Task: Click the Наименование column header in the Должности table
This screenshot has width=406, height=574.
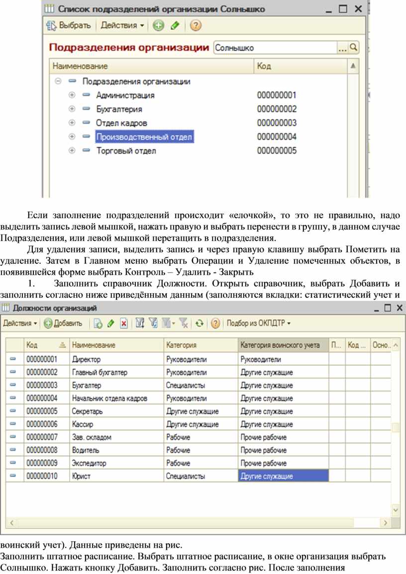Action: pyautogui.click(x=116, y=345)
